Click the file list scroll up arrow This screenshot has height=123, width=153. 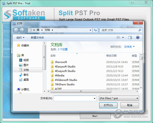(x=141, y=55)
